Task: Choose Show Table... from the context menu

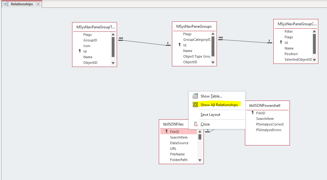Action: 217,96
